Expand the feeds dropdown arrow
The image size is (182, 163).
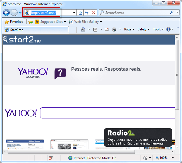tap(101, 29)
